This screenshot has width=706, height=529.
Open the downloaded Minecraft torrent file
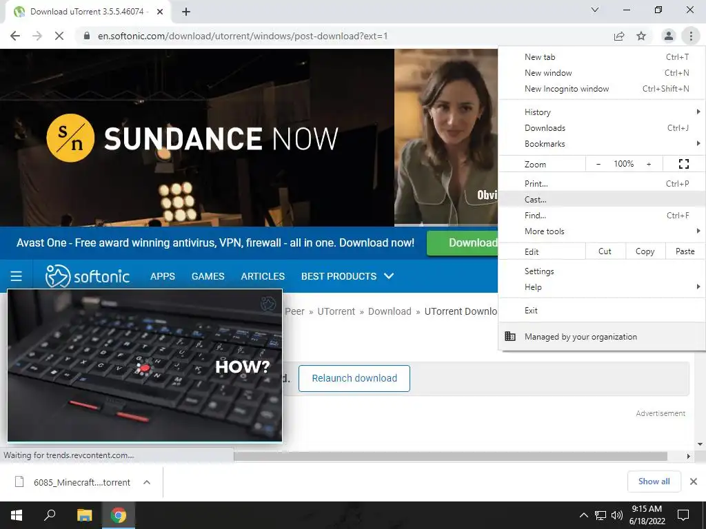73,482
